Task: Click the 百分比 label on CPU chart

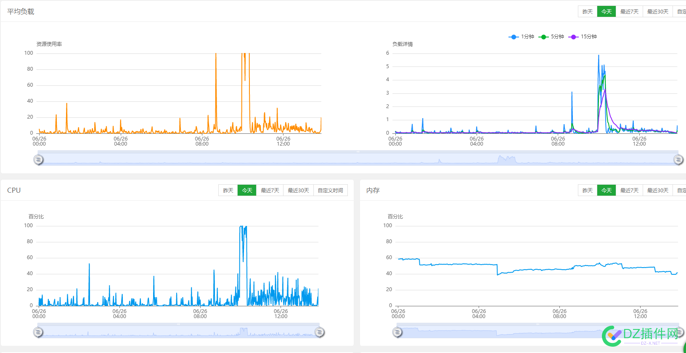Action: coord(36,217)
